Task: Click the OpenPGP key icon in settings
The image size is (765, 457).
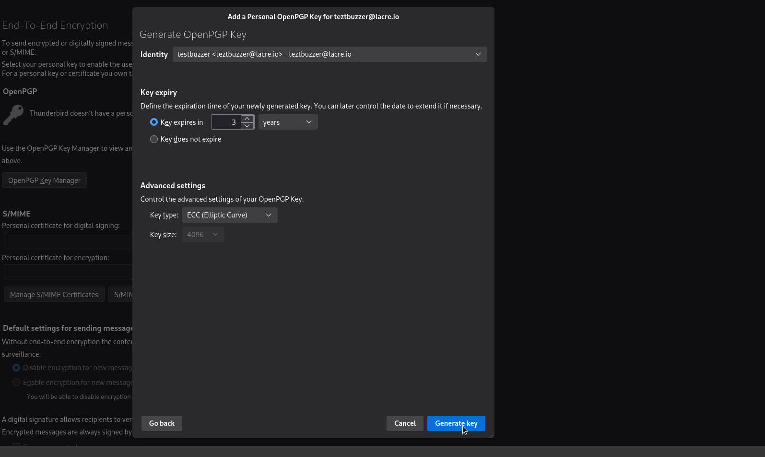Action: click(13, 115)
